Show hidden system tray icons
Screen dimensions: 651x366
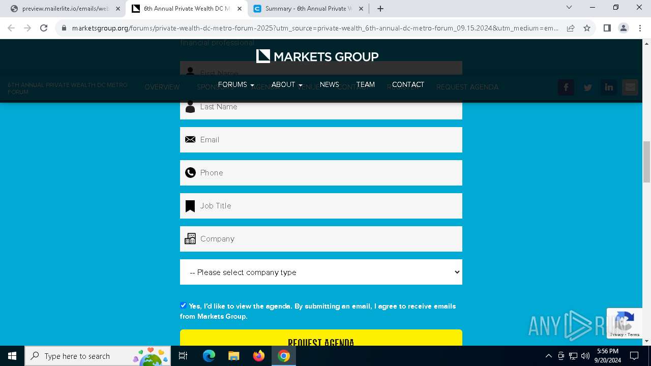[x=548, y=356]
